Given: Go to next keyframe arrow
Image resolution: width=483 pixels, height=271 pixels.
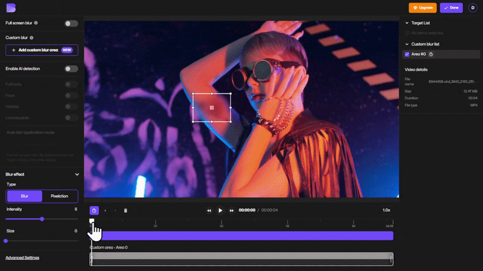Looking at the screenshot, I should tap(115, 210).
